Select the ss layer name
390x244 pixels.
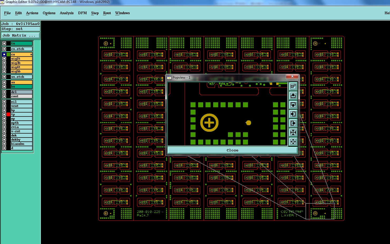[x=22, y=82]
